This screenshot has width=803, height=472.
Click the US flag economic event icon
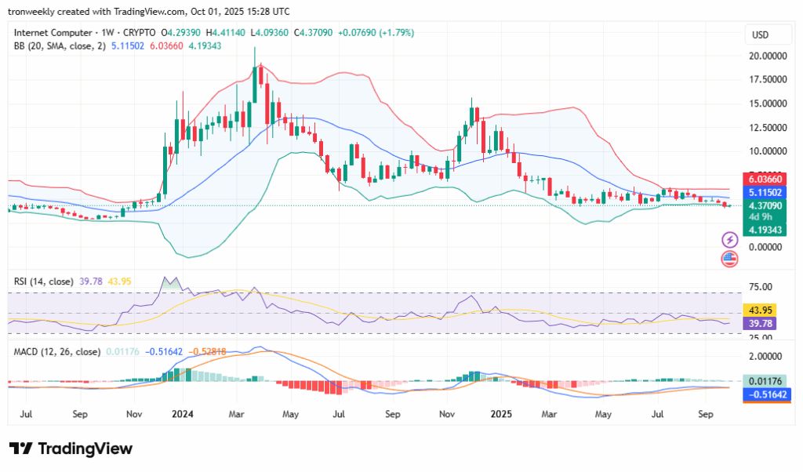click(x=729, y=259)
